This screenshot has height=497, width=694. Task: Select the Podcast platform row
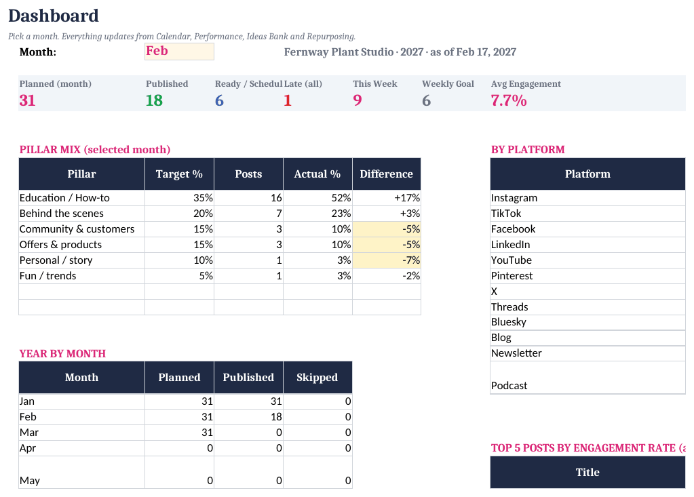pos(587,377)
